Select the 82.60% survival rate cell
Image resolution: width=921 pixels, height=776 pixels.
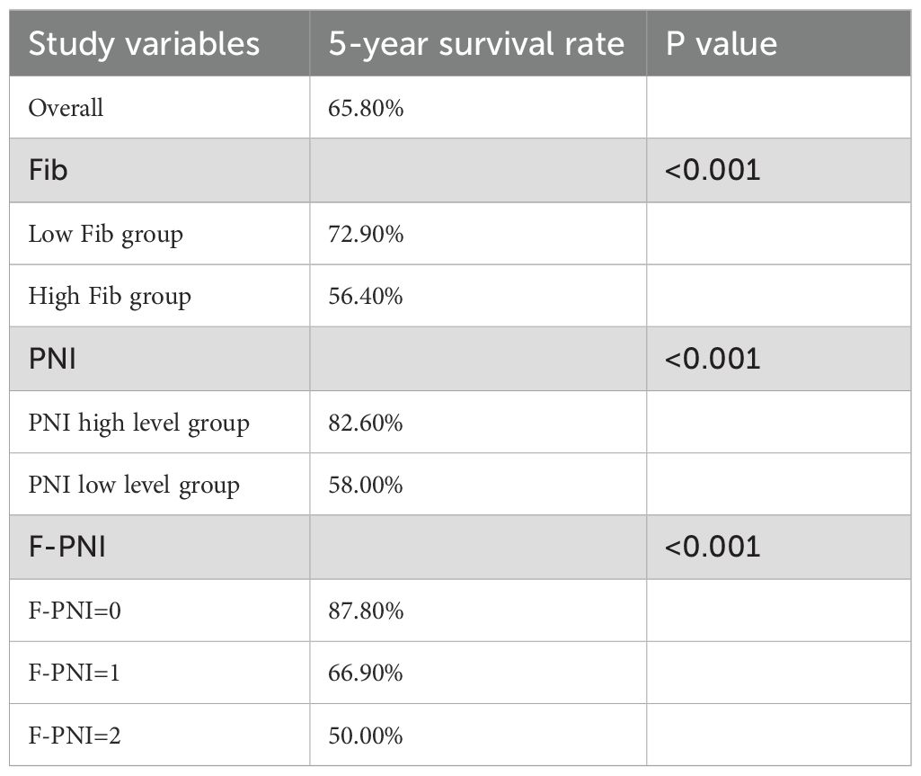tap(366, 424)
